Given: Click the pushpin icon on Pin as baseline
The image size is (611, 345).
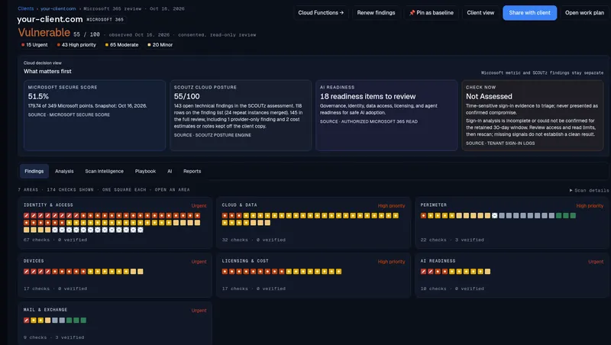Looking at the screenshot, I should coord(412,13).
